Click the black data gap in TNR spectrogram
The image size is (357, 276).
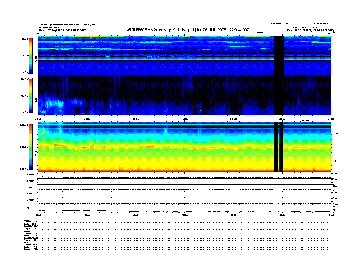point(278,147)
